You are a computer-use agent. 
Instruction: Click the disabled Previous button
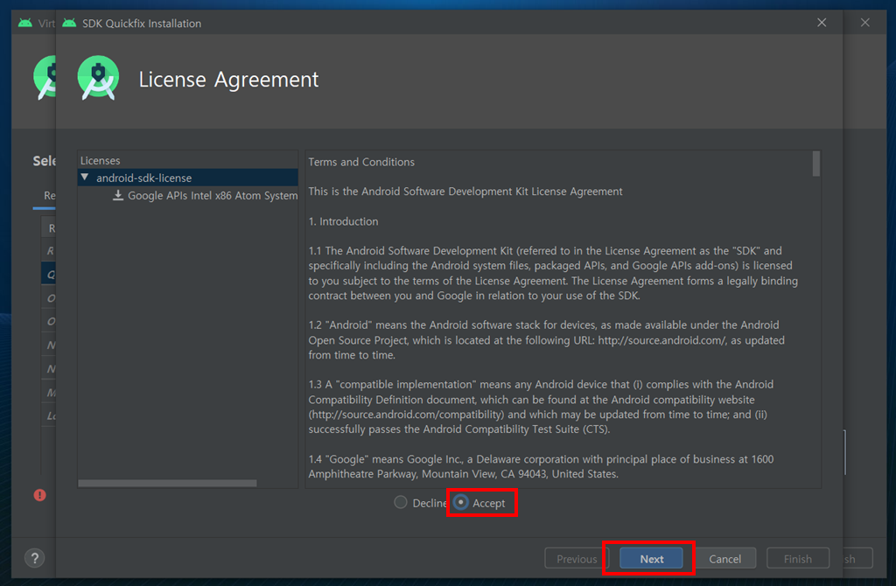pyautogui.click(x=576, y=559)
